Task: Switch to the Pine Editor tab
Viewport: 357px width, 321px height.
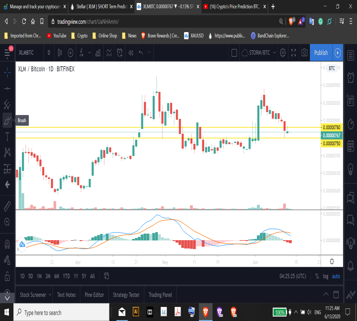Action: (x=94, y=295)
